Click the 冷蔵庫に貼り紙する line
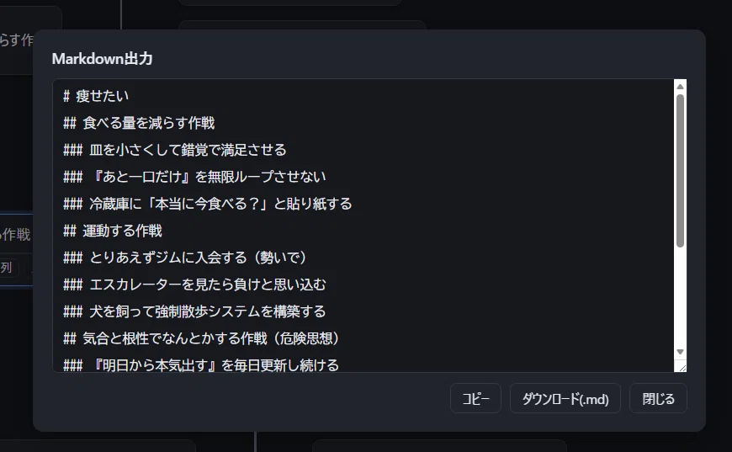 207,204
